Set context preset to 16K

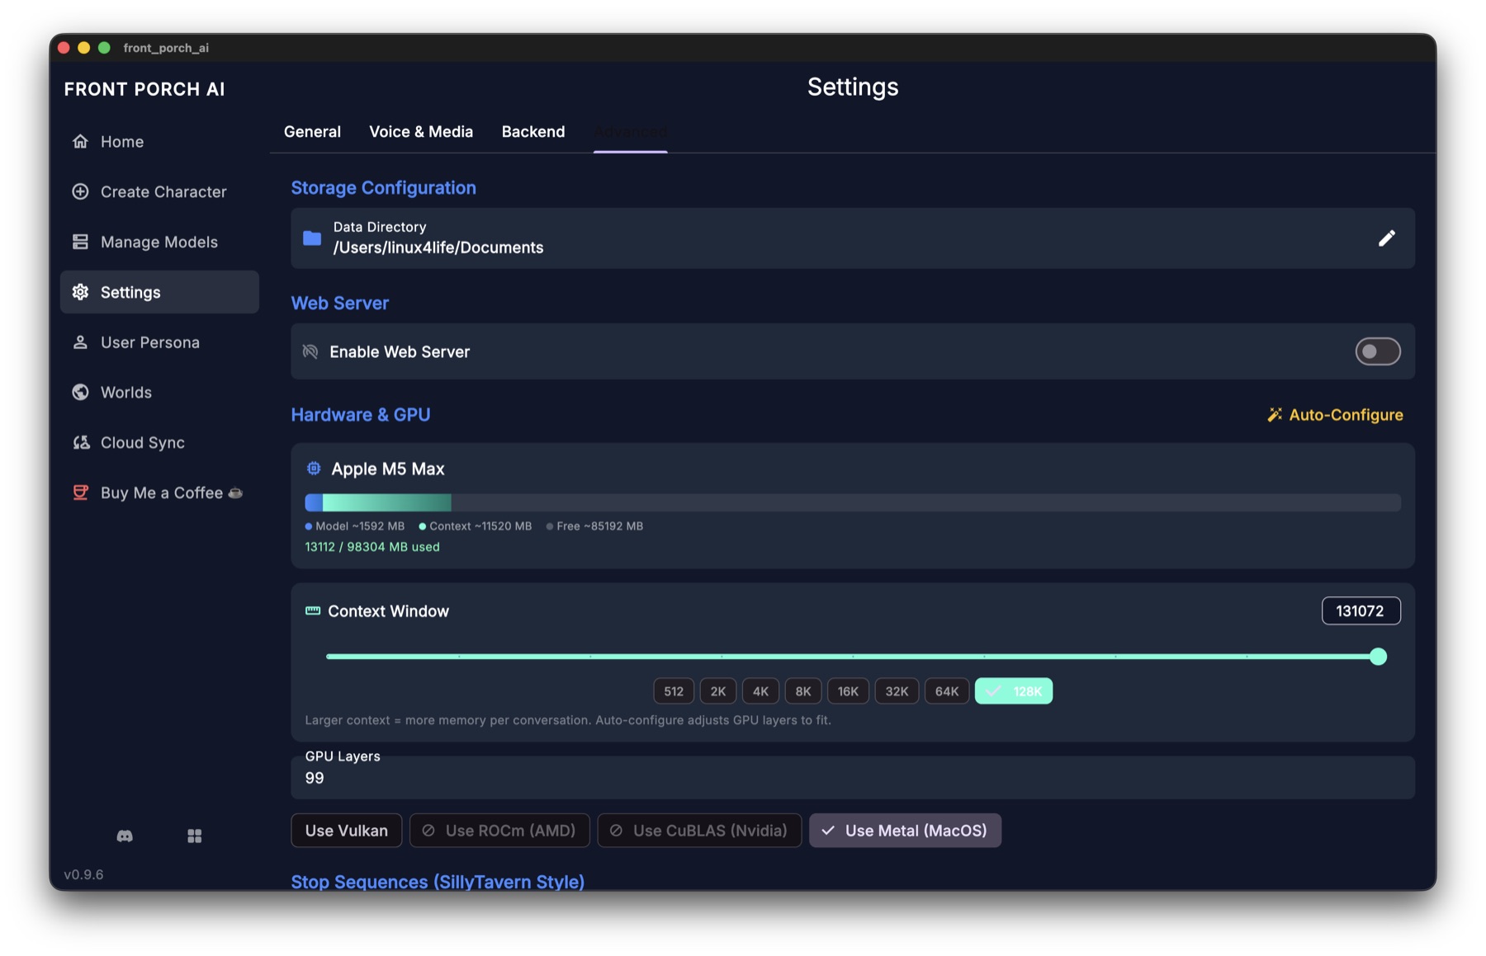coord(848,691)
